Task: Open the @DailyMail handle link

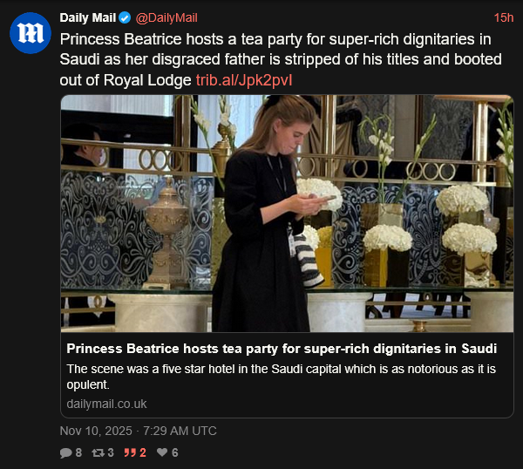Action: 167,17
